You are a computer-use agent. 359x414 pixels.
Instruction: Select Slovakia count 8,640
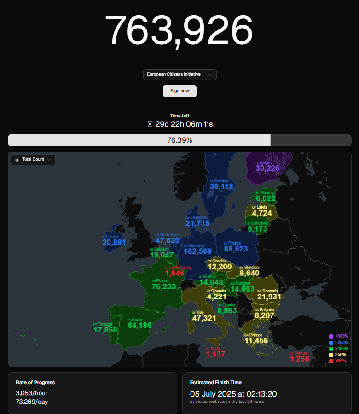pos(249,273)
